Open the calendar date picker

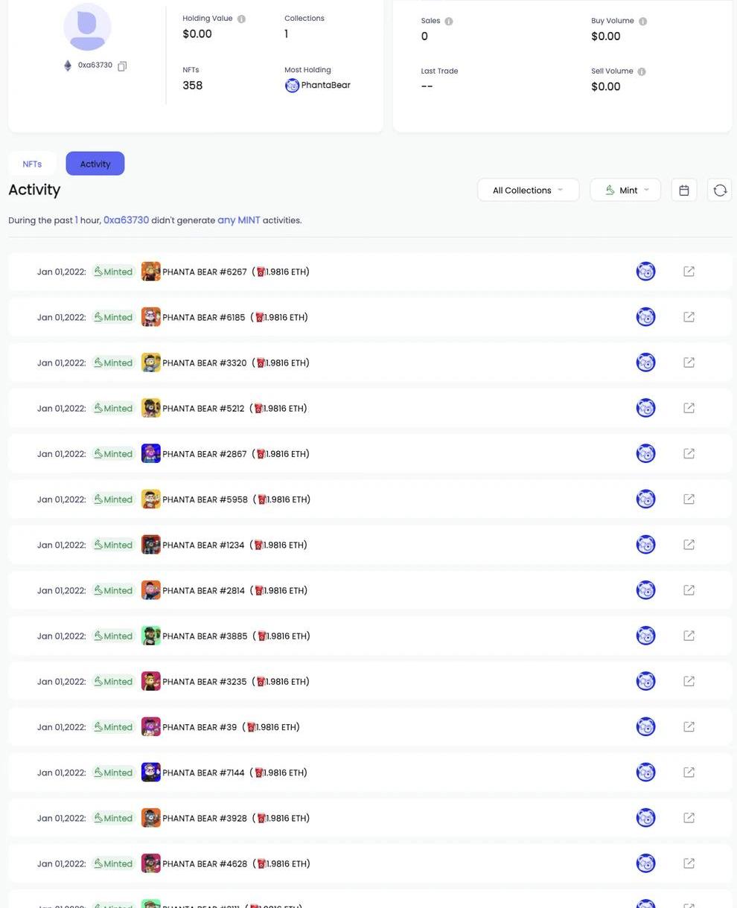[683, 191]
